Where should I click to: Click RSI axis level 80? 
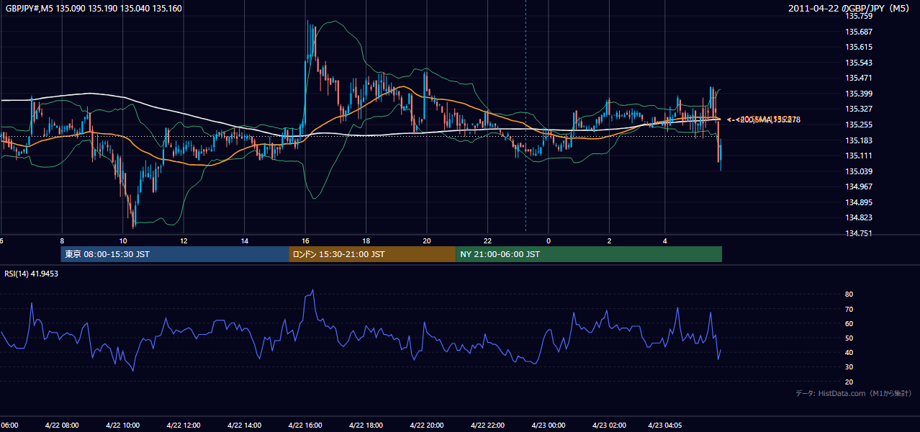tap(849, 294)
